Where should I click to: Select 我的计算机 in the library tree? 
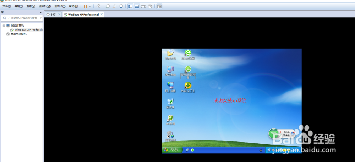17,25
